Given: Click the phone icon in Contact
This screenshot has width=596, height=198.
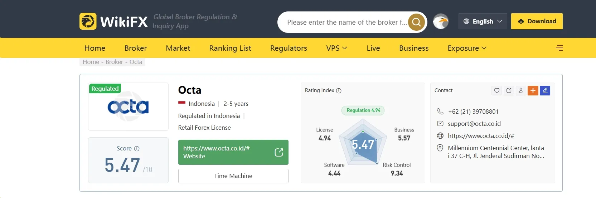Looking at the screenshot, I should click(440, 112).
